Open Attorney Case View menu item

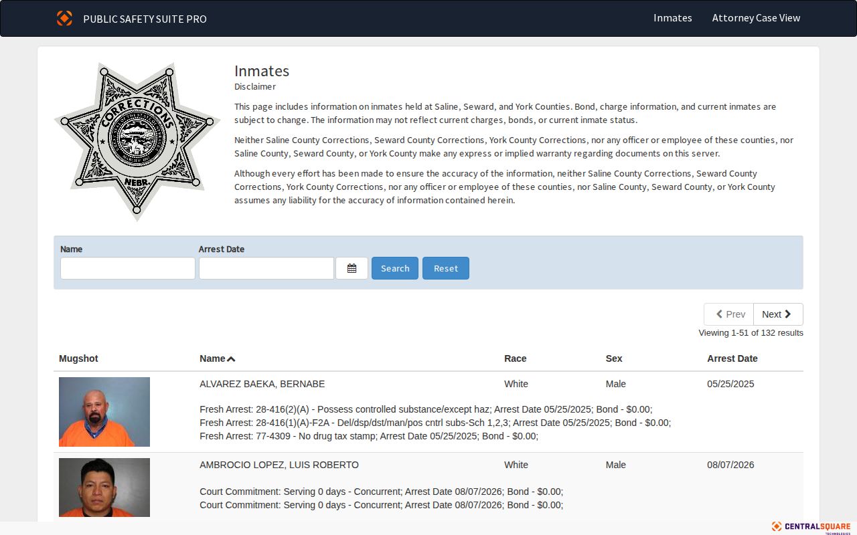point(756,18)
